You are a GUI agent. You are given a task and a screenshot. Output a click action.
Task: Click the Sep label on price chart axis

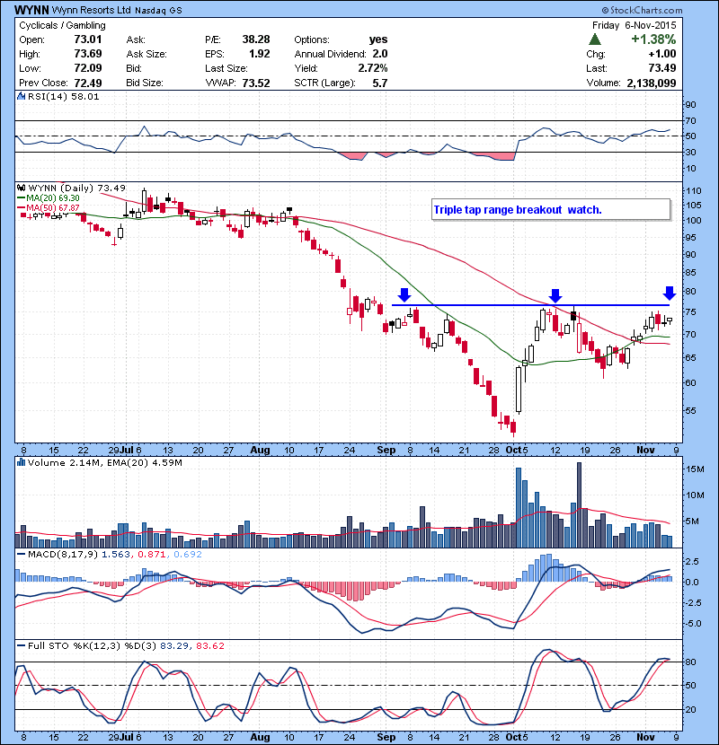tap(386, 450)
